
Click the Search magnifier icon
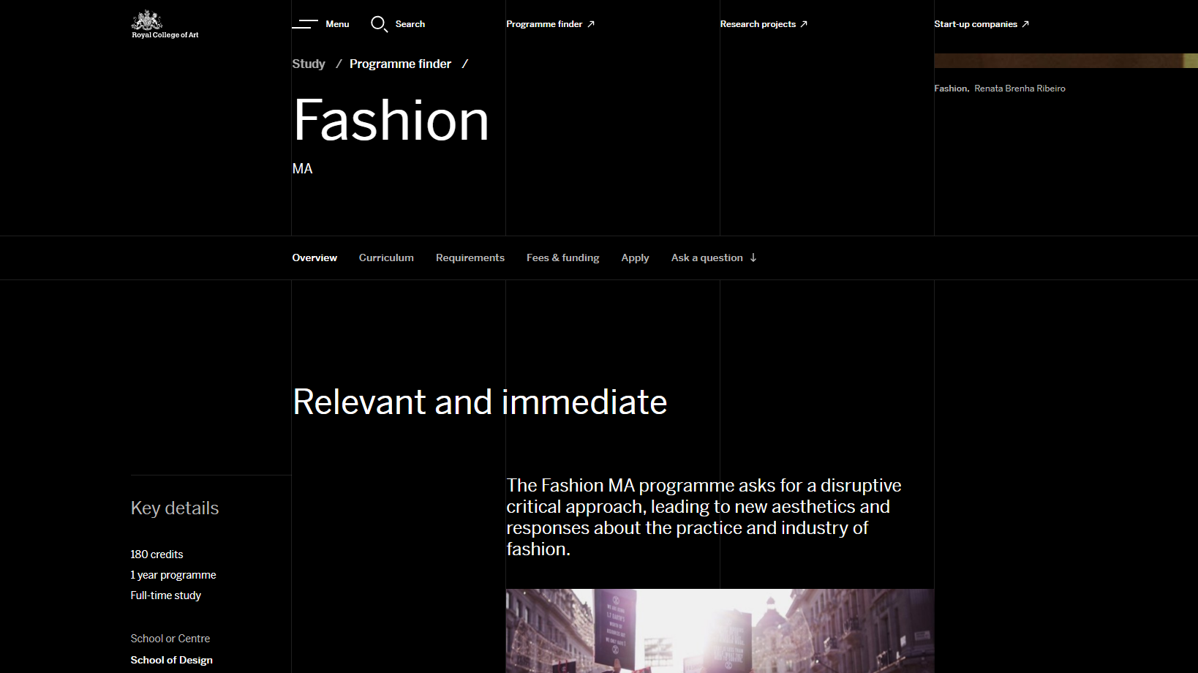pos(379,24)
